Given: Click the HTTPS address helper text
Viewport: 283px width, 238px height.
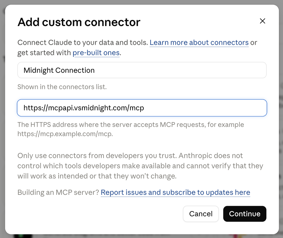Looking at the screenshot, I should (131, 129).
